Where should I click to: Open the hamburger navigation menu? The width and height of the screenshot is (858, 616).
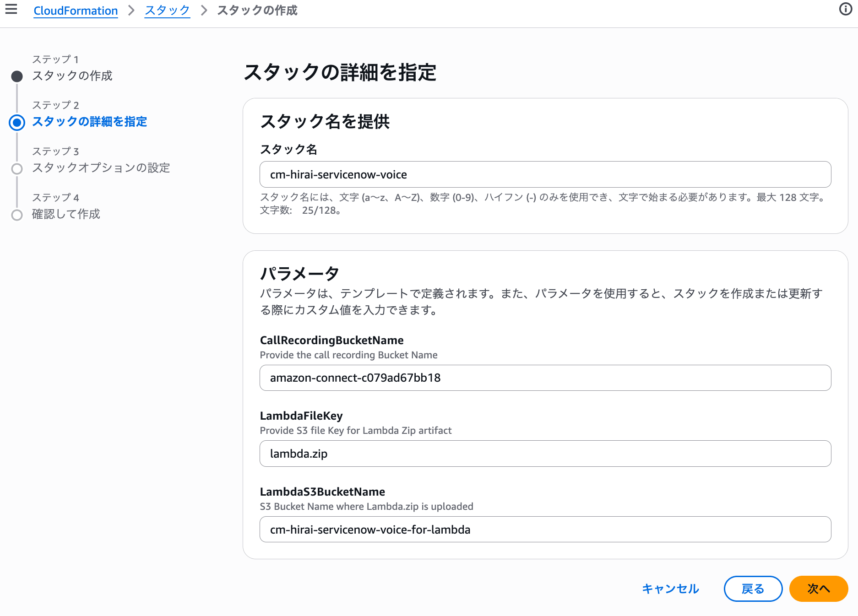click(11, 9)
